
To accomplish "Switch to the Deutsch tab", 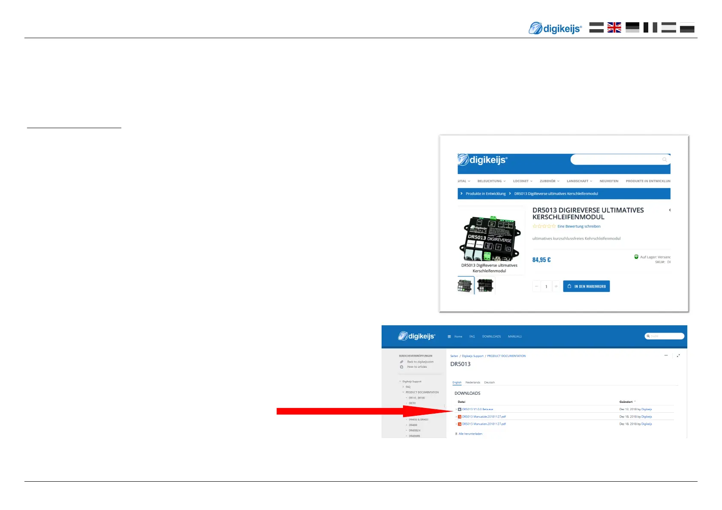I will (x=490, y=382).
